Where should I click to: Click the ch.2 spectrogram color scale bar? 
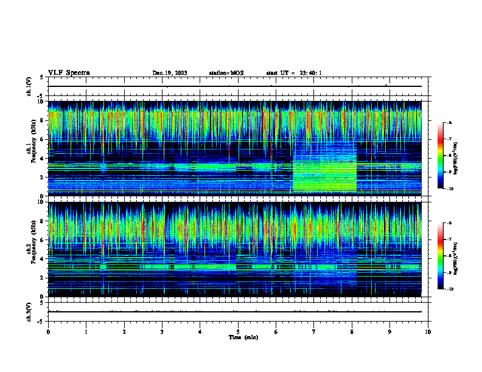click(x=440, y=256)
